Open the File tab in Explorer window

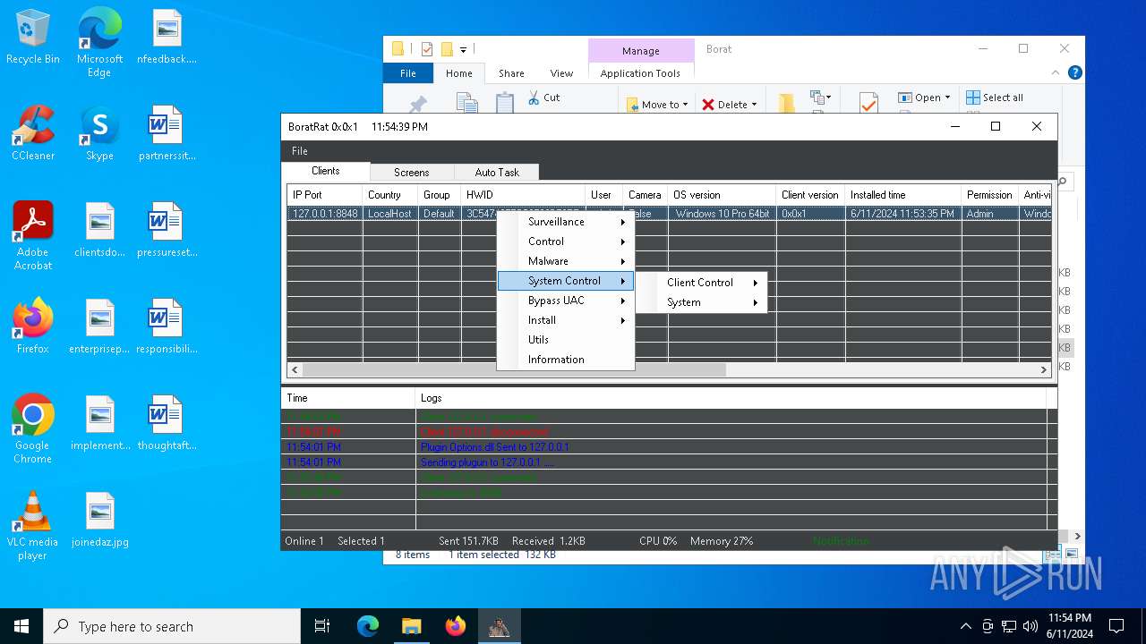(408, 73)
